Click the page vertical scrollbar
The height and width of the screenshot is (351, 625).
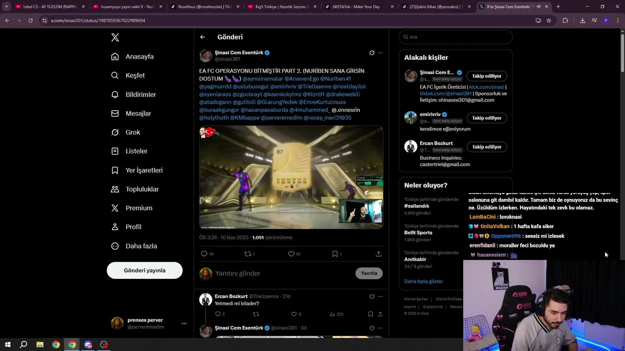pos(622,54)
